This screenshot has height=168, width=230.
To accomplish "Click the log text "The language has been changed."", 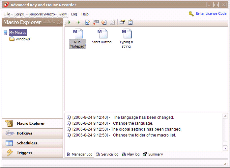I will pyautogui.click(x=143, y=117).
